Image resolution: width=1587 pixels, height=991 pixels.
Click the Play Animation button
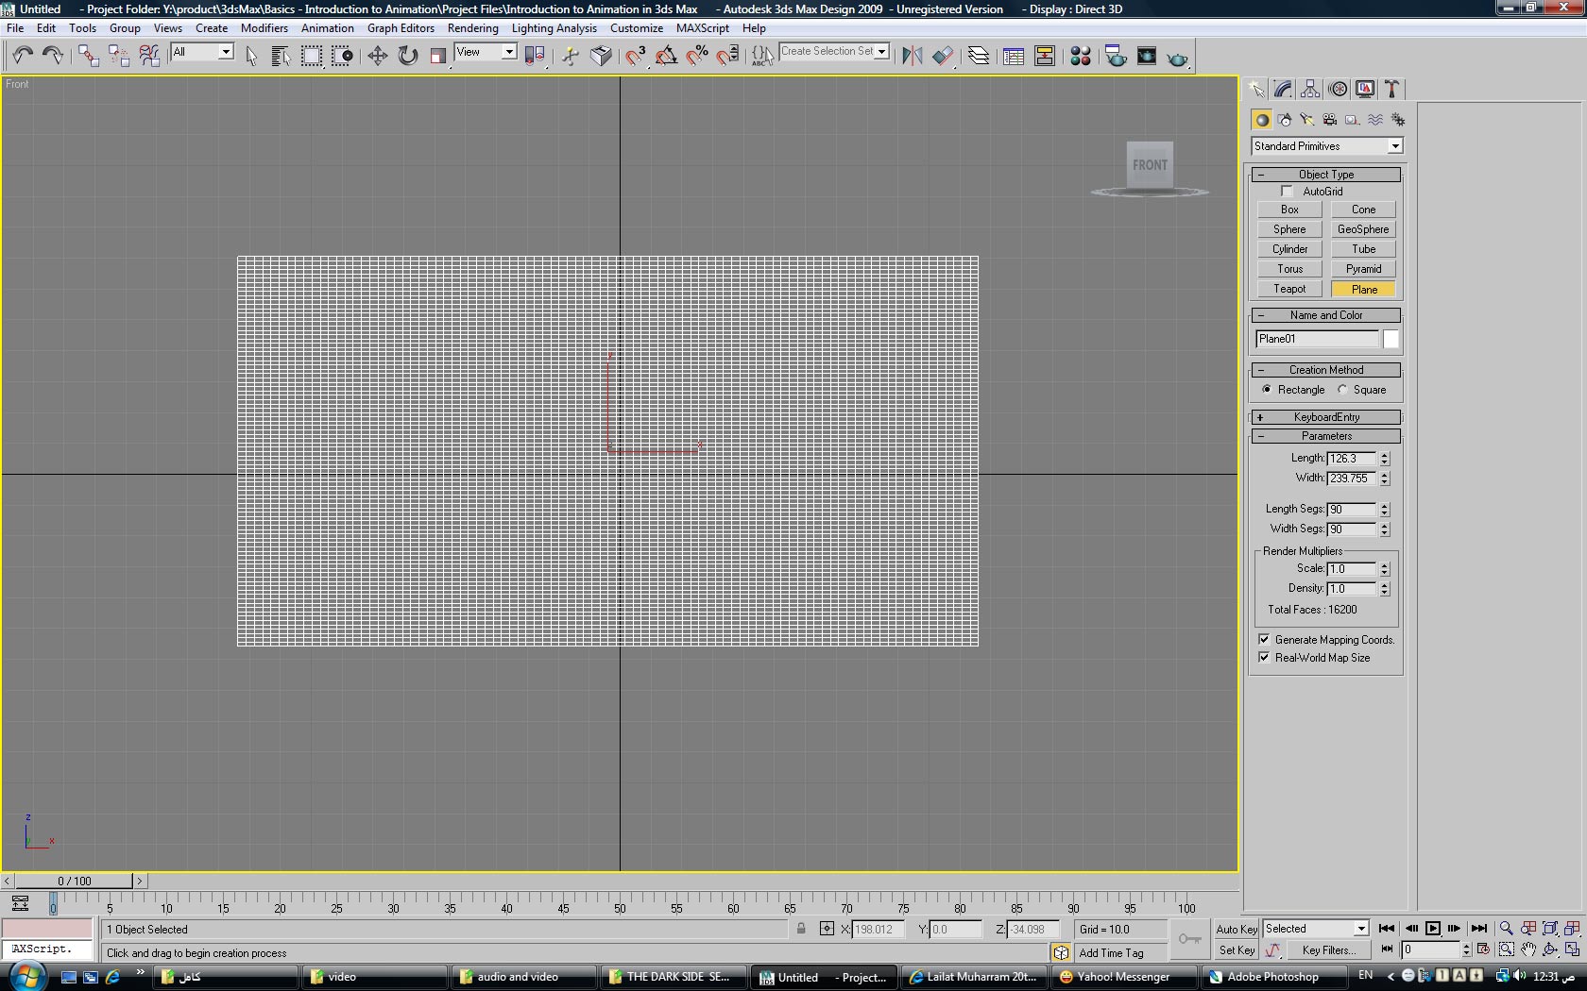[x=1433, y=929]
